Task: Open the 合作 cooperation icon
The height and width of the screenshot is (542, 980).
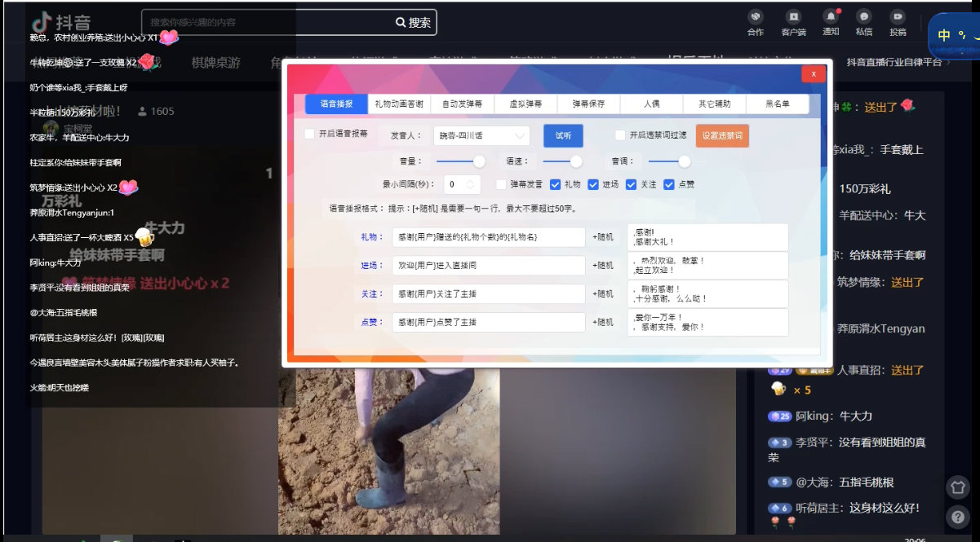Action: (755, 23)
